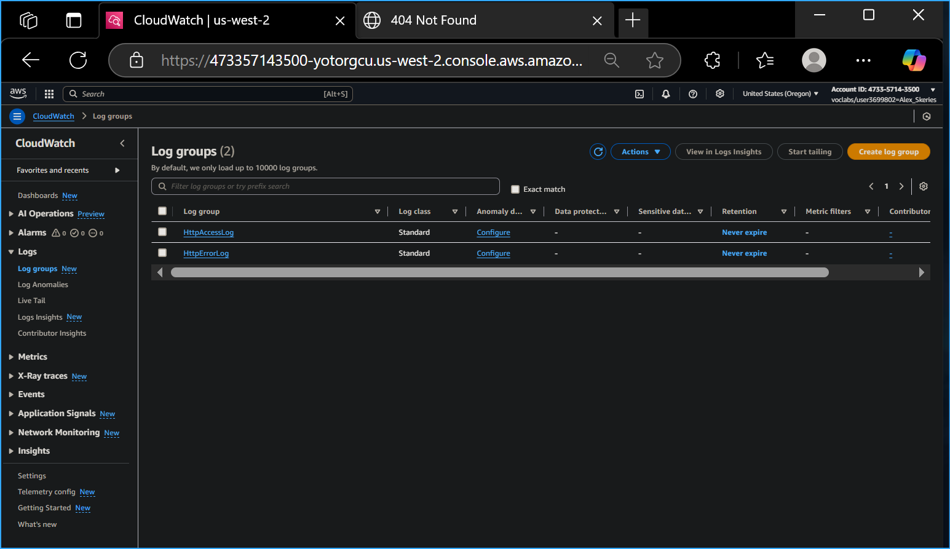Click the settings gear in the top bar
The width and height of the screenshot is (950, 549).
click(x=720, y=93)
